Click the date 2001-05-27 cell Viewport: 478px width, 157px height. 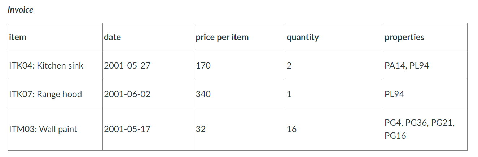coord(148,66)
